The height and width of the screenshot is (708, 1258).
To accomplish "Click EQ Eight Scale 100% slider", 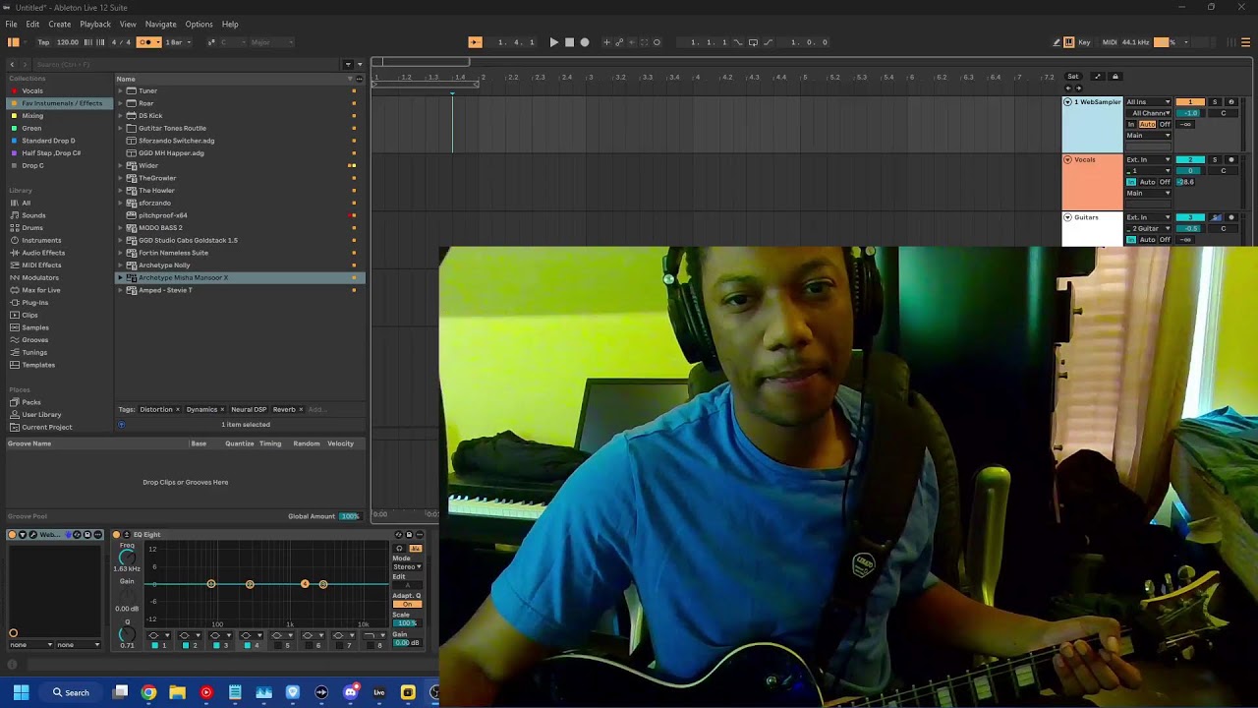I will point(407,623).
